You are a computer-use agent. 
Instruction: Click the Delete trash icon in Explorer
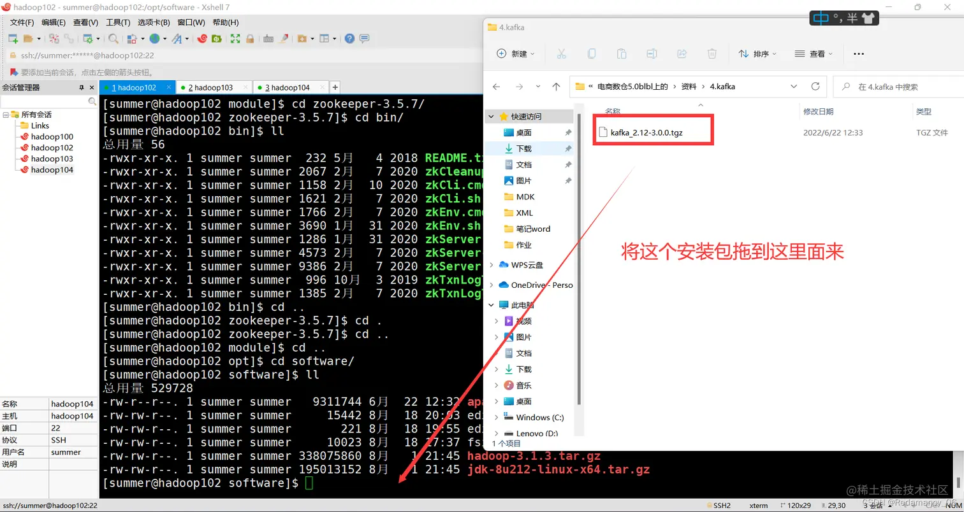(x=712, y=54)
